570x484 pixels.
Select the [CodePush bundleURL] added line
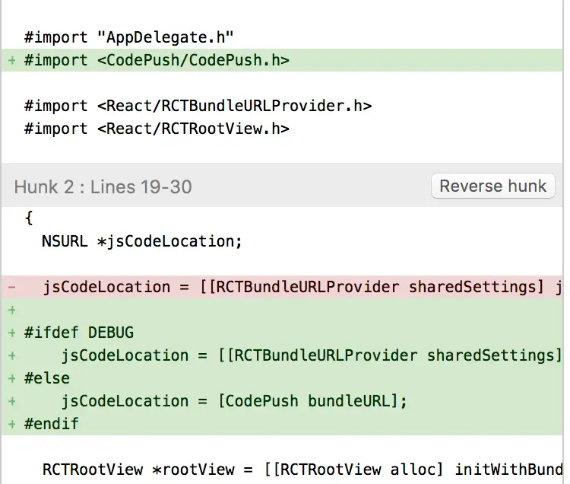point(282,401)
